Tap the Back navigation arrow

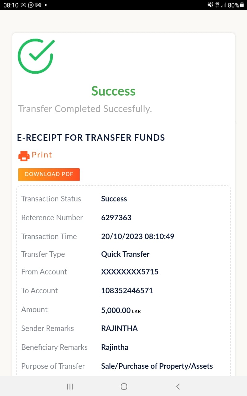[x=178, y=386]
